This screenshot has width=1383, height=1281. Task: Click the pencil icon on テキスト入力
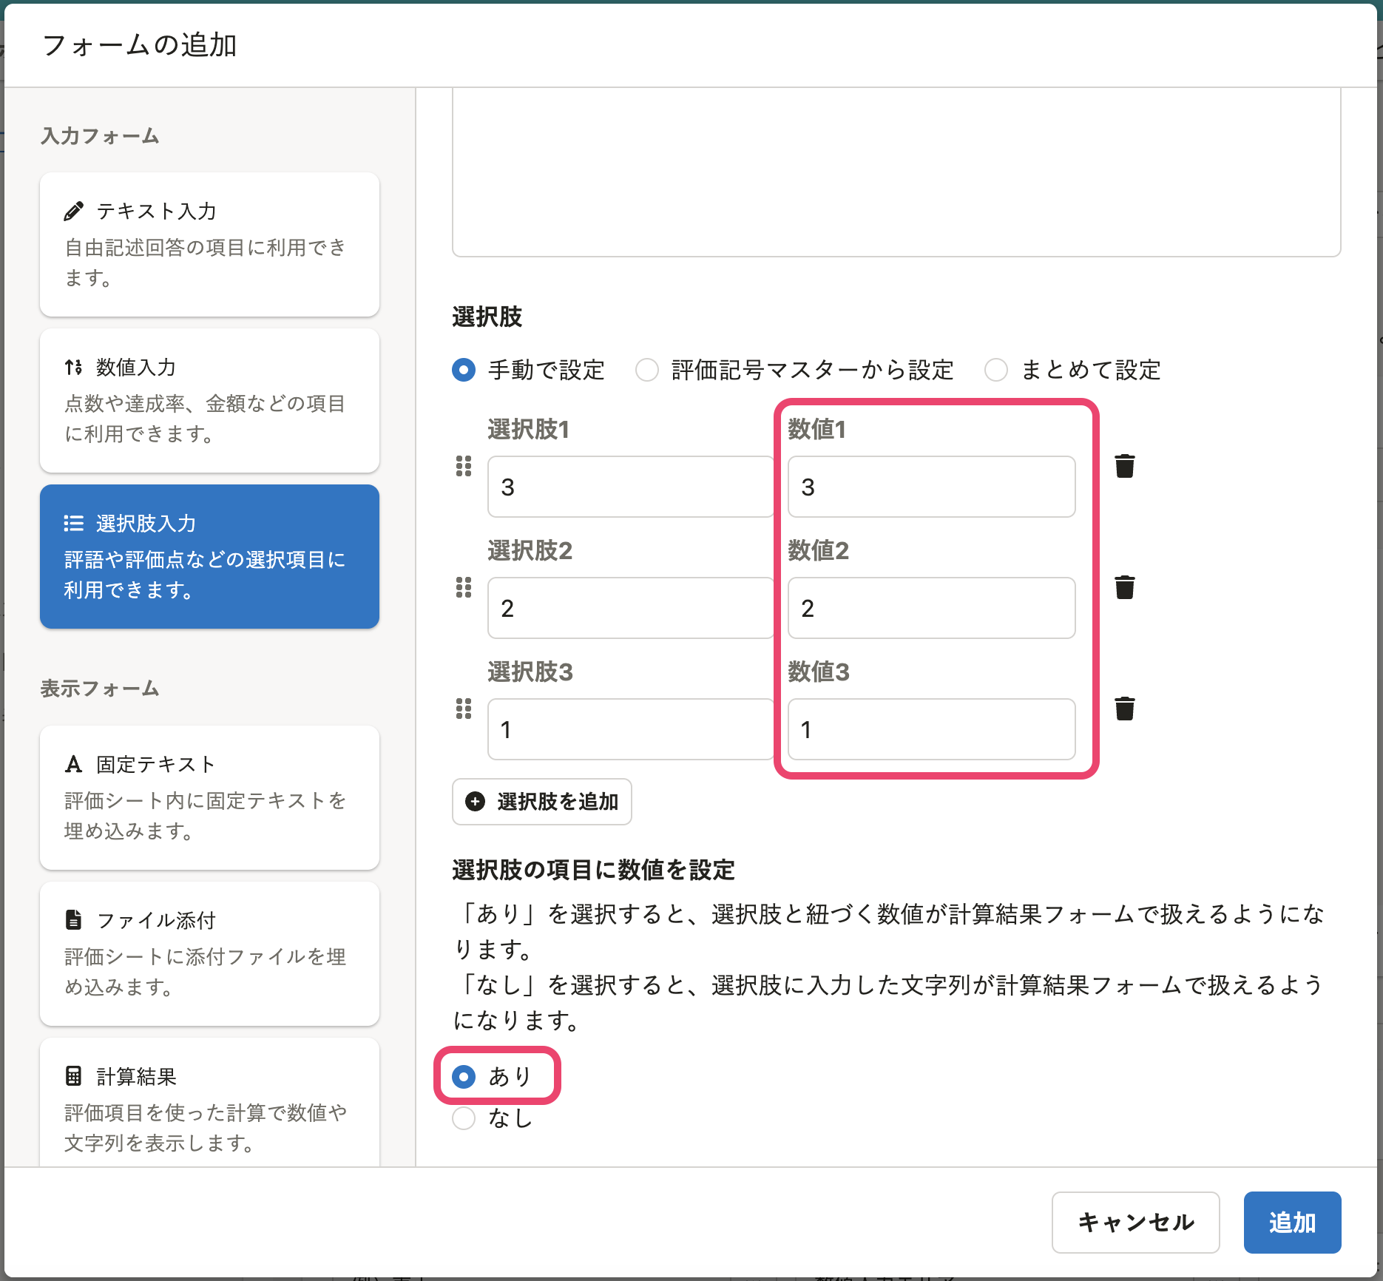[74, 212]
